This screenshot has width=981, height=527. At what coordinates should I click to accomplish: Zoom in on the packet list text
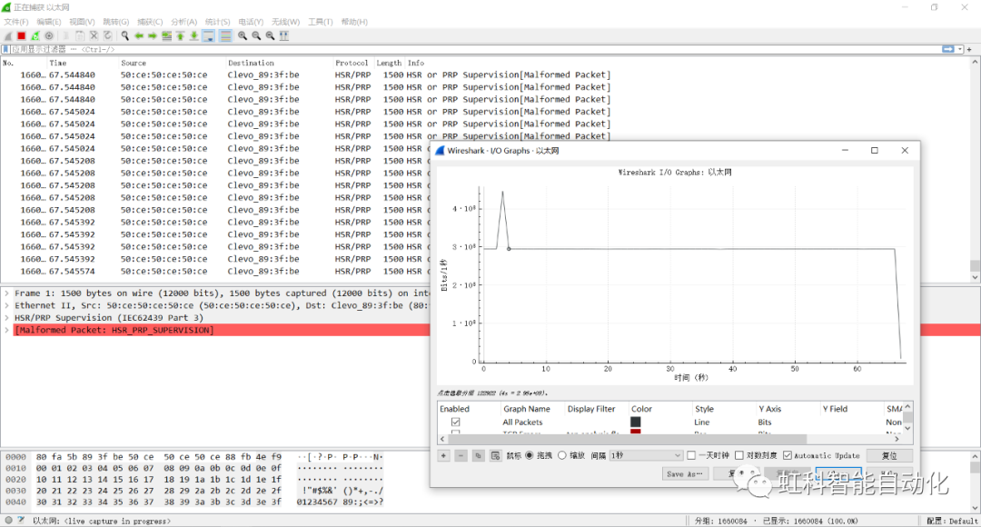pos(243,35)
